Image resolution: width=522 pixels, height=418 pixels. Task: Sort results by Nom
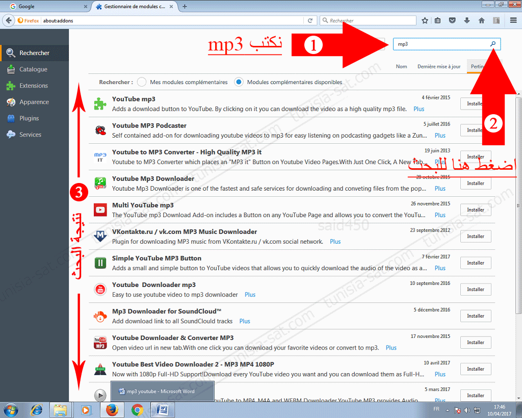click(402, 67)
